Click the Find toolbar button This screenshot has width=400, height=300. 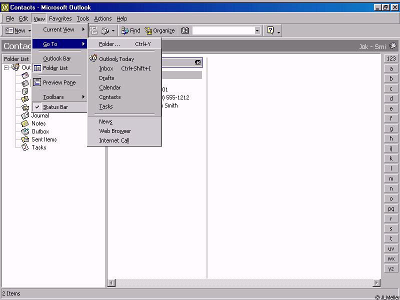[130, 30]
